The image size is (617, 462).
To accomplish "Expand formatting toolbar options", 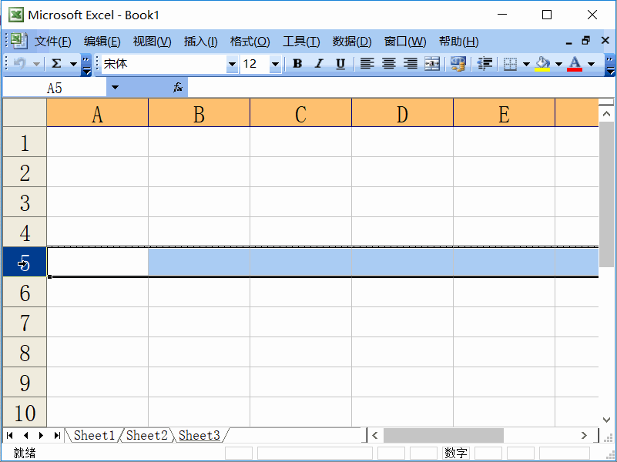I will [609, 65].
